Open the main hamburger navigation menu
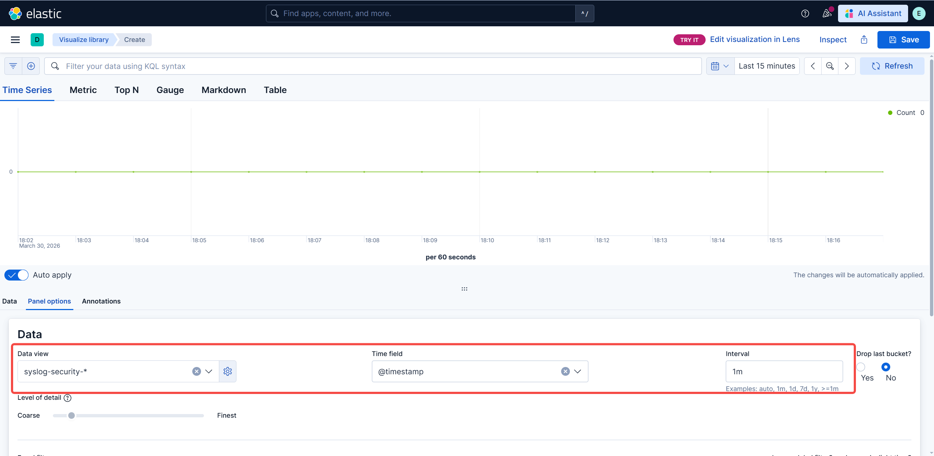Screen dimensions: 934x456 pos(15,40)
